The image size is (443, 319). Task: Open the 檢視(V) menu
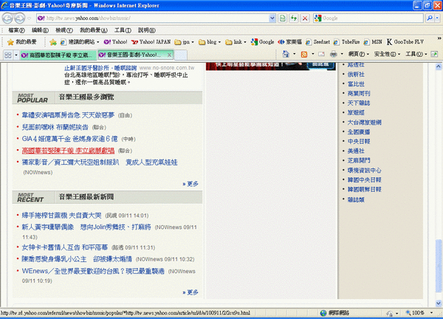(x=64, y=30)
